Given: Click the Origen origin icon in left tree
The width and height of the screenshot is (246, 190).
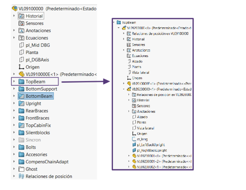Looking at the screenshot, I should tap(22, 67).
